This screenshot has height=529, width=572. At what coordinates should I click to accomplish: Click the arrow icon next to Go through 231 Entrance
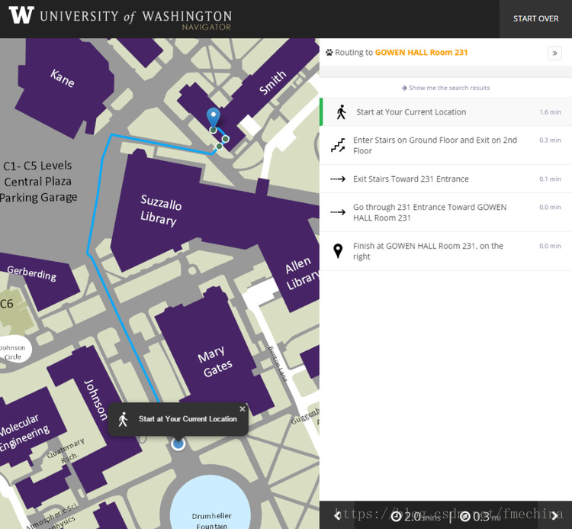point(338,212)
